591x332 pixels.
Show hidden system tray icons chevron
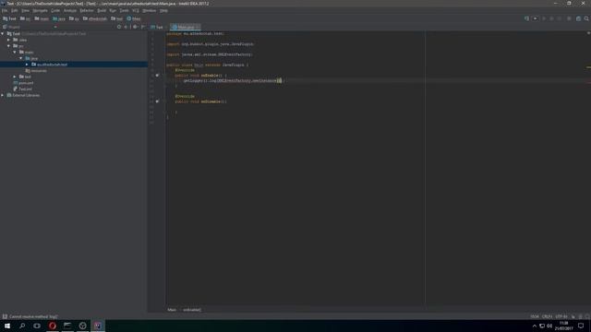click(x=534, y=326)
